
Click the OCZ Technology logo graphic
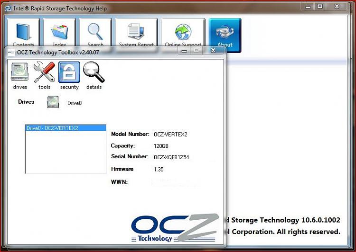point(175,228)
